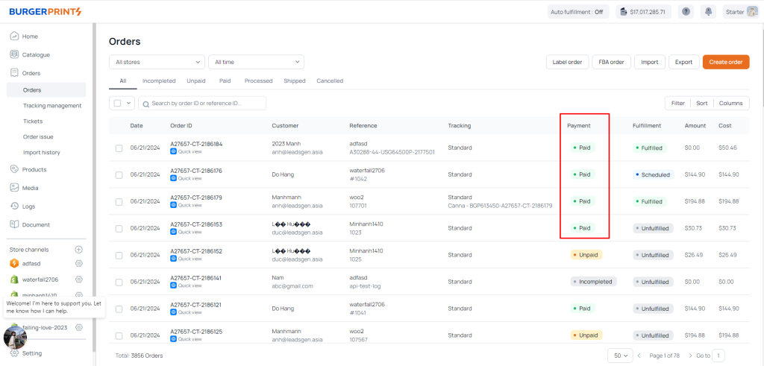Click the plus icon beside Store channels

[79, 249]
